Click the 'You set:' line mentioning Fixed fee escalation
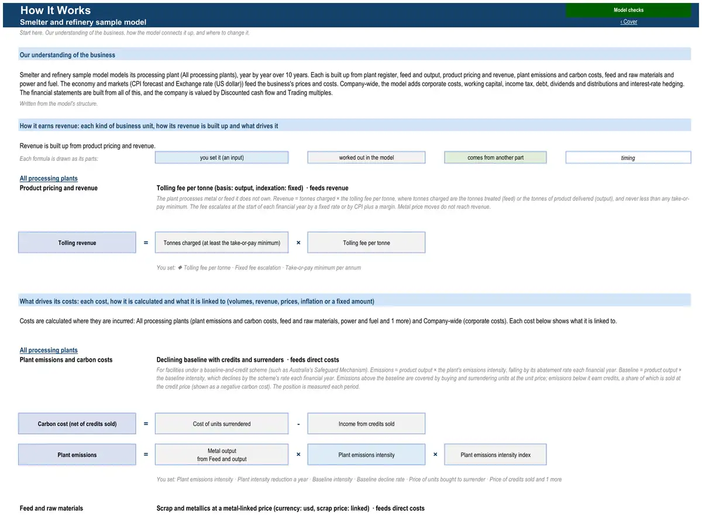The image size is (702, 515). pyautogui.click(x=259, y=268)
